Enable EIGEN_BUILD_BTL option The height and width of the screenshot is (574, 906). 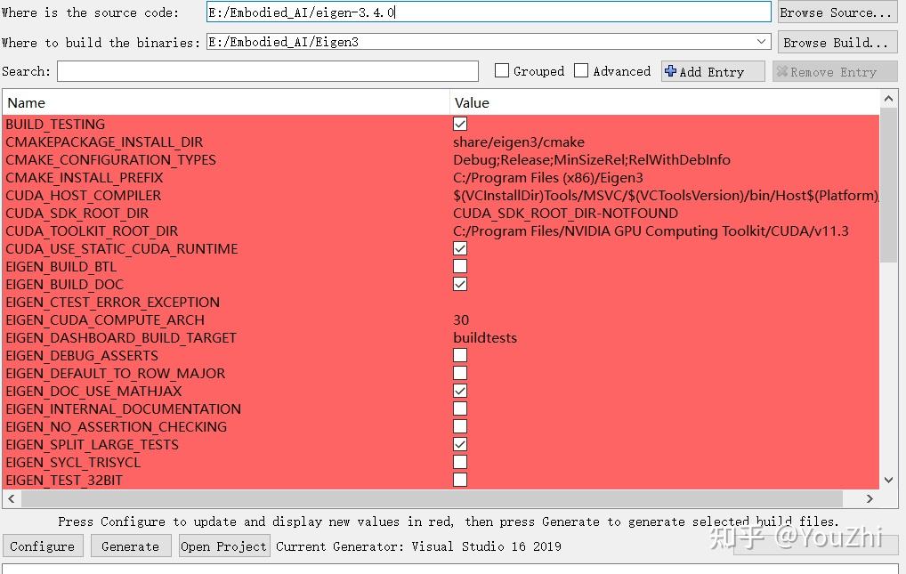460,266
